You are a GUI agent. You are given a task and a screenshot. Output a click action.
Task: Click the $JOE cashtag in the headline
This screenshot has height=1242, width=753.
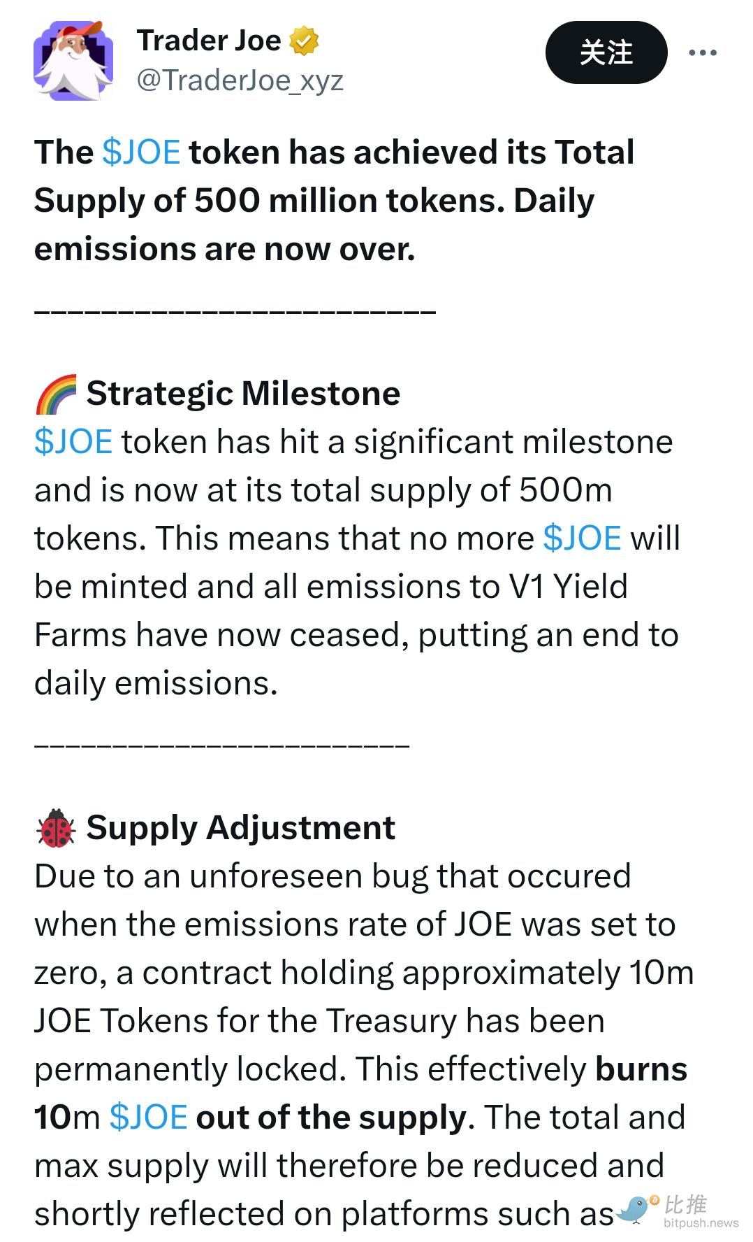click(141, 152)
